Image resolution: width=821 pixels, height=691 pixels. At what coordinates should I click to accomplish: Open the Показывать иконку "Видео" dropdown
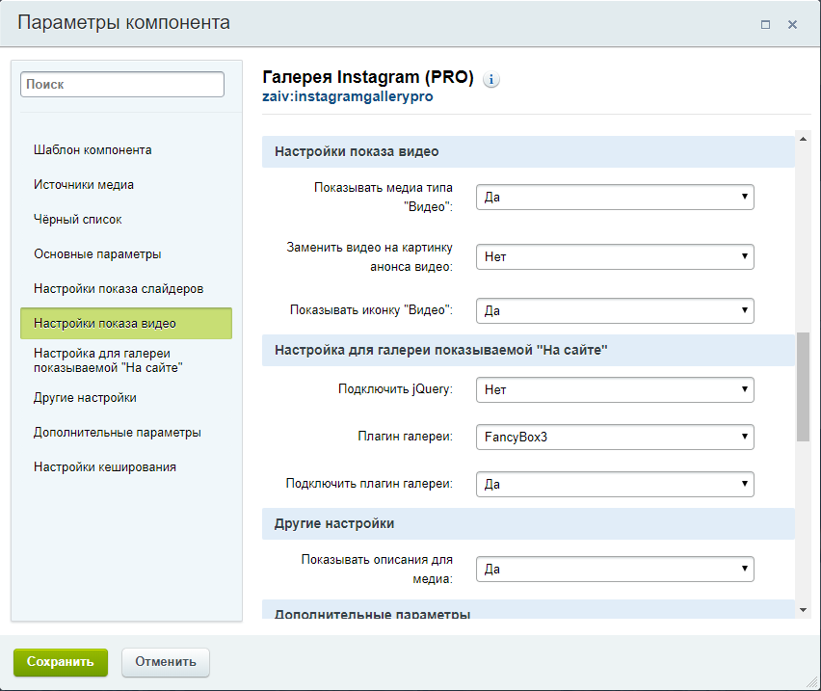(x=615, y=310)
